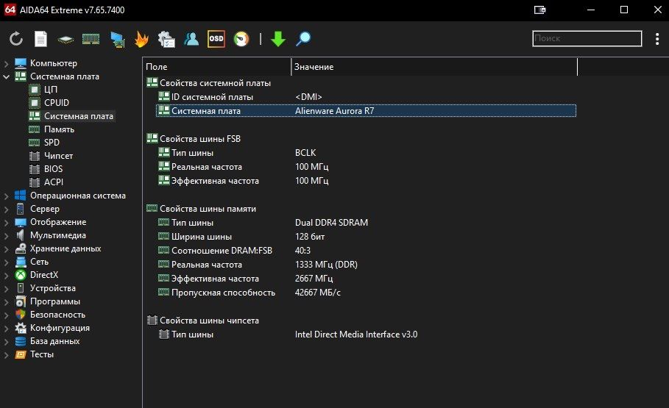Click Свойства шины памяти group header
Image resolution: width=669 pixels, height=408 pixels.
(208, 209)
